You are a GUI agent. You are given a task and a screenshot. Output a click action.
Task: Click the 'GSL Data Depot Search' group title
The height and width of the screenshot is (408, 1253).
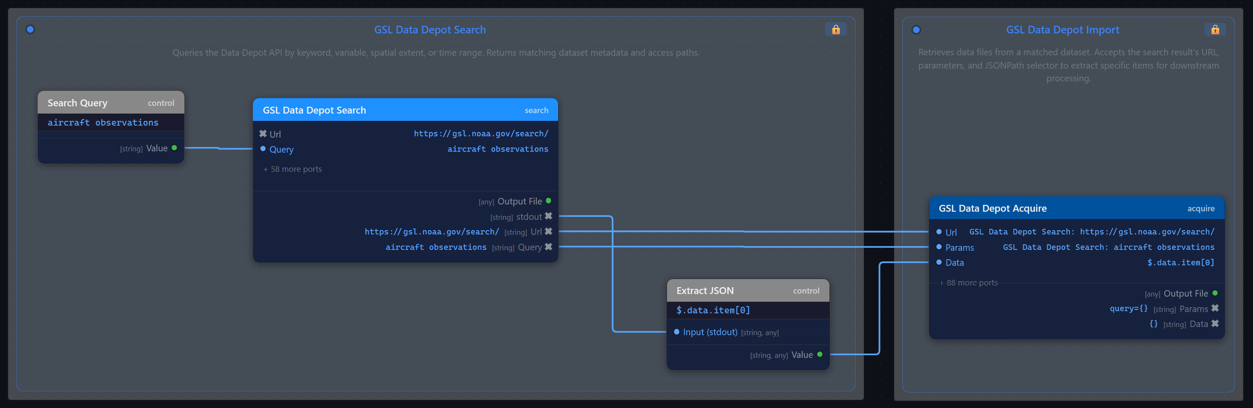(430, 30)
